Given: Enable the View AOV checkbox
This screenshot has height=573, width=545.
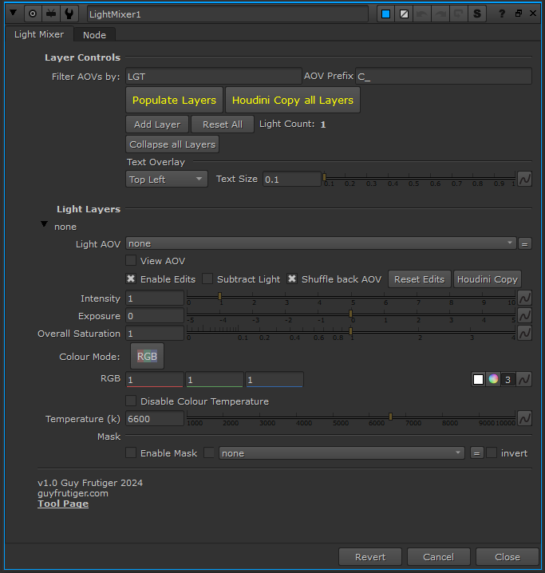Looking at the screenshot, I should click(x=132, y=261).
